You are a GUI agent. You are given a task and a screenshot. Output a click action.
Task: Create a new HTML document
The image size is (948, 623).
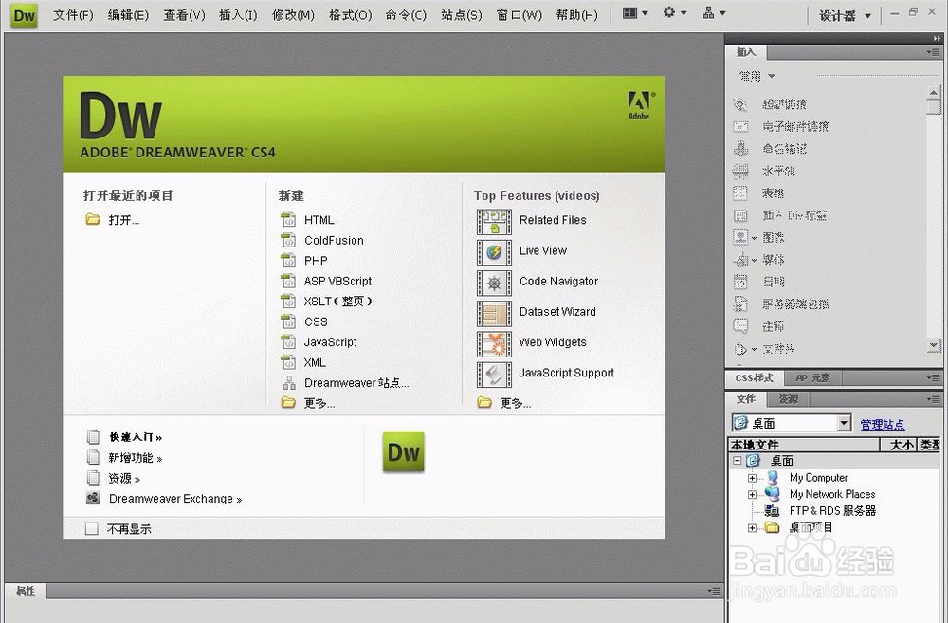(319, 220)
